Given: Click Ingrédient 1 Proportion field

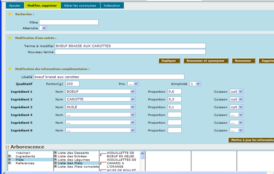Looking at the screenshot, I should [174, 91].
